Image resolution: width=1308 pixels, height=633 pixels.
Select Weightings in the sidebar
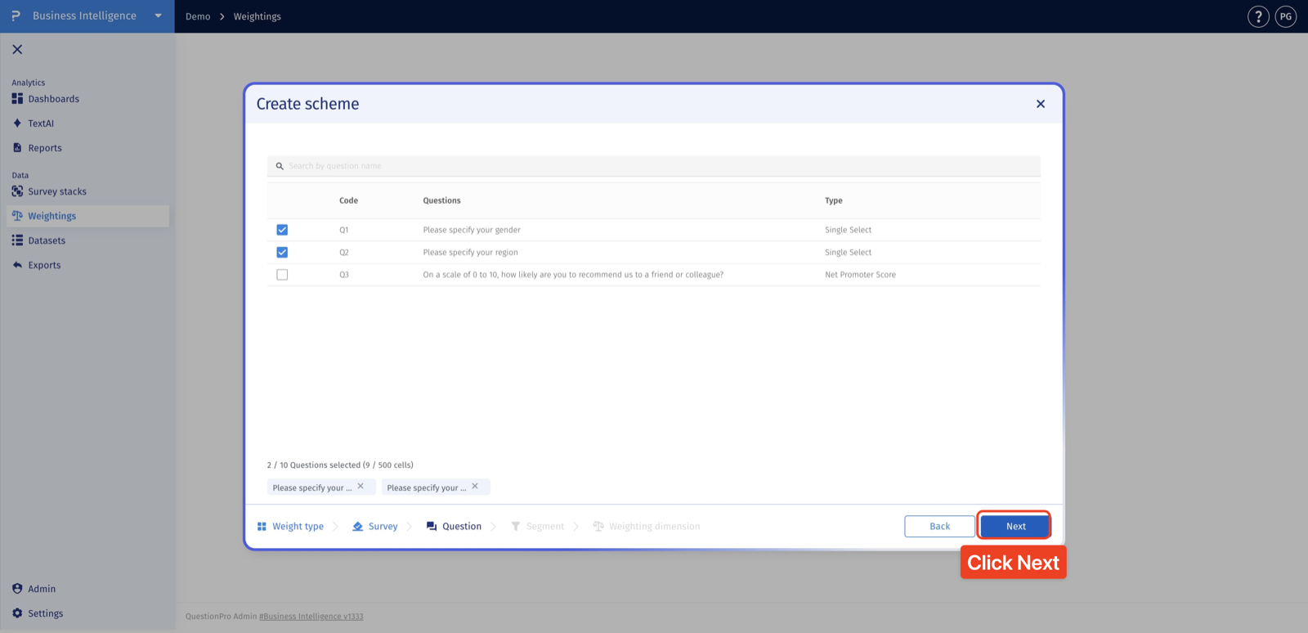pos(87,216)
